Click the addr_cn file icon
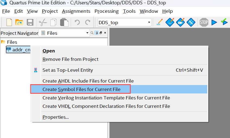230x138 pixels. [8, 50]
